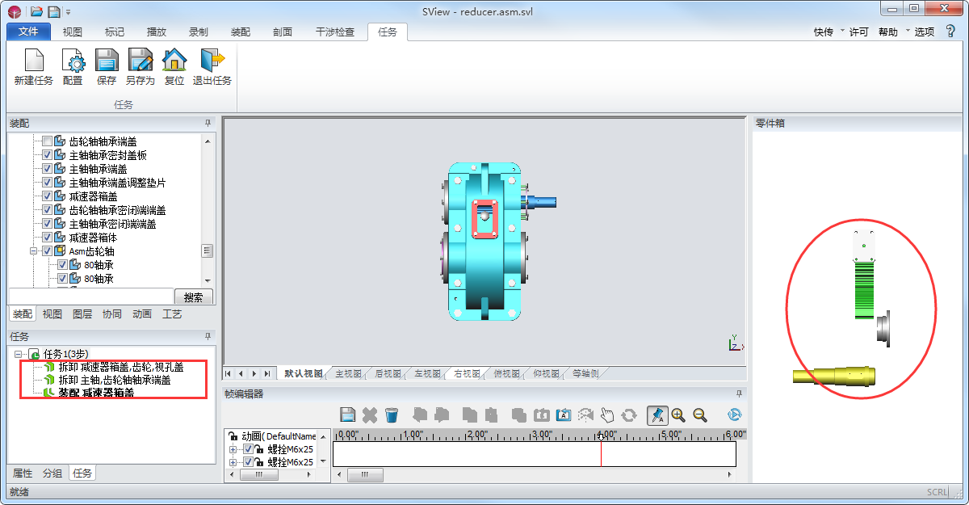Click the 退出任务 (Exit Task) icon

(212, 61)
